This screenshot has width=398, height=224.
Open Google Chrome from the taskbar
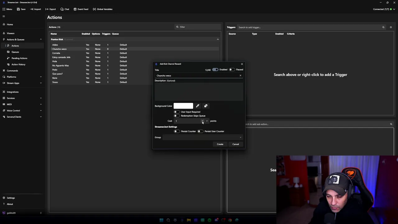(x=230, y=220)
